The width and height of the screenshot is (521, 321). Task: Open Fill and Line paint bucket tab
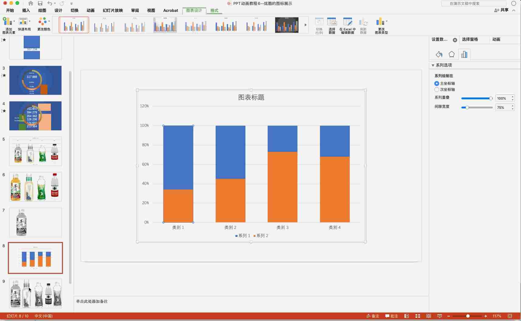439,54
